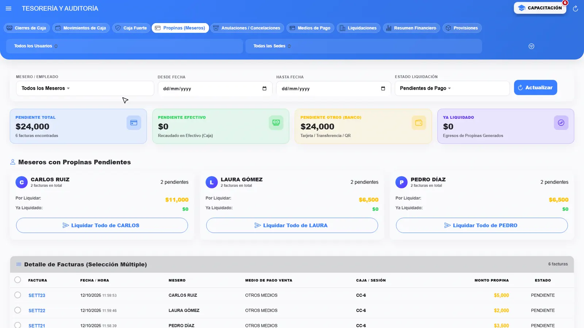Tick the select-all checkbox in table header

[x=18, y=280]
